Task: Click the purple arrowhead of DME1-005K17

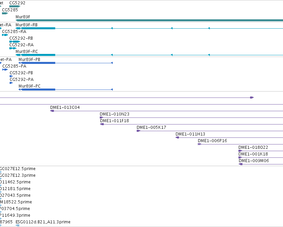Action: coord(138,131)
